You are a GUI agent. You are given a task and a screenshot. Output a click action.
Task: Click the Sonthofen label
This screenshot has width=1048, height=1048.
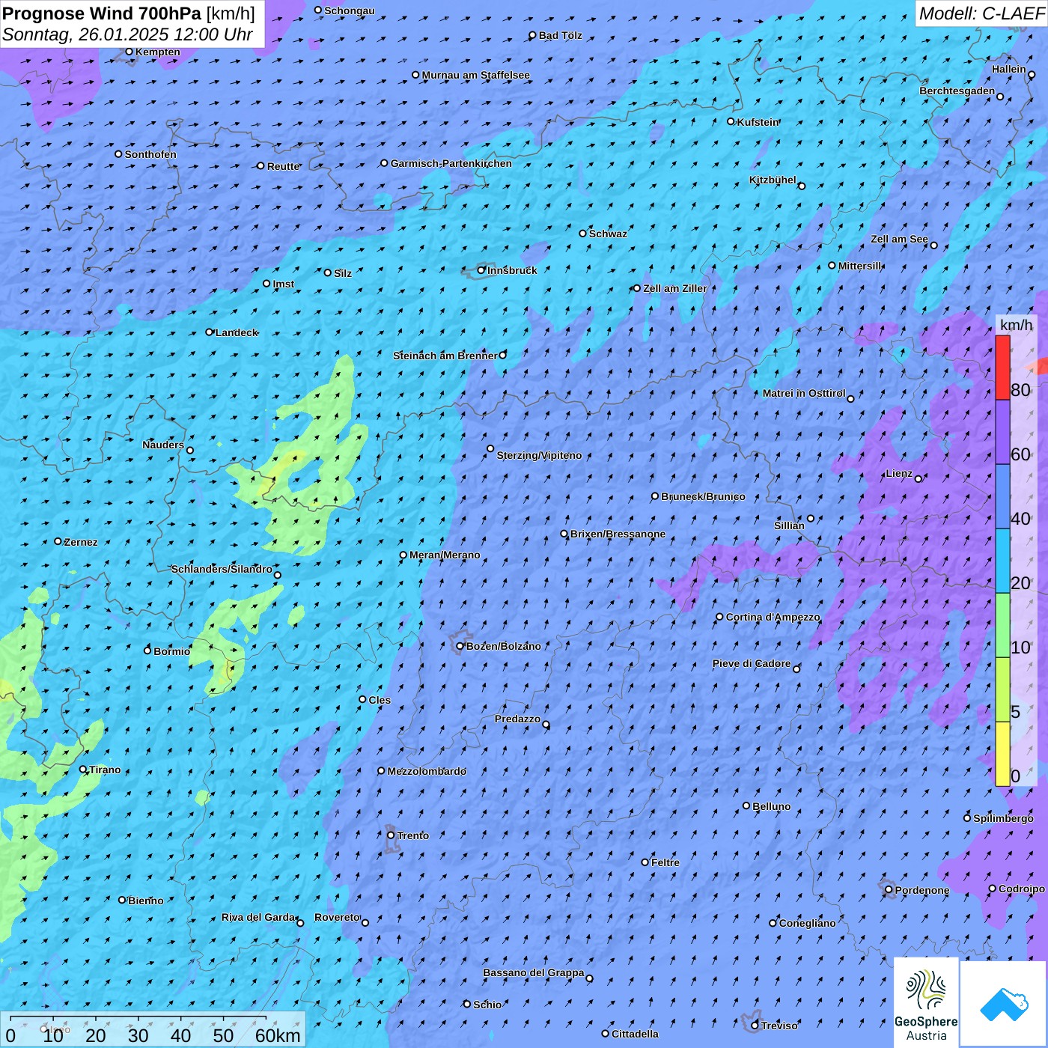[150, 154]
